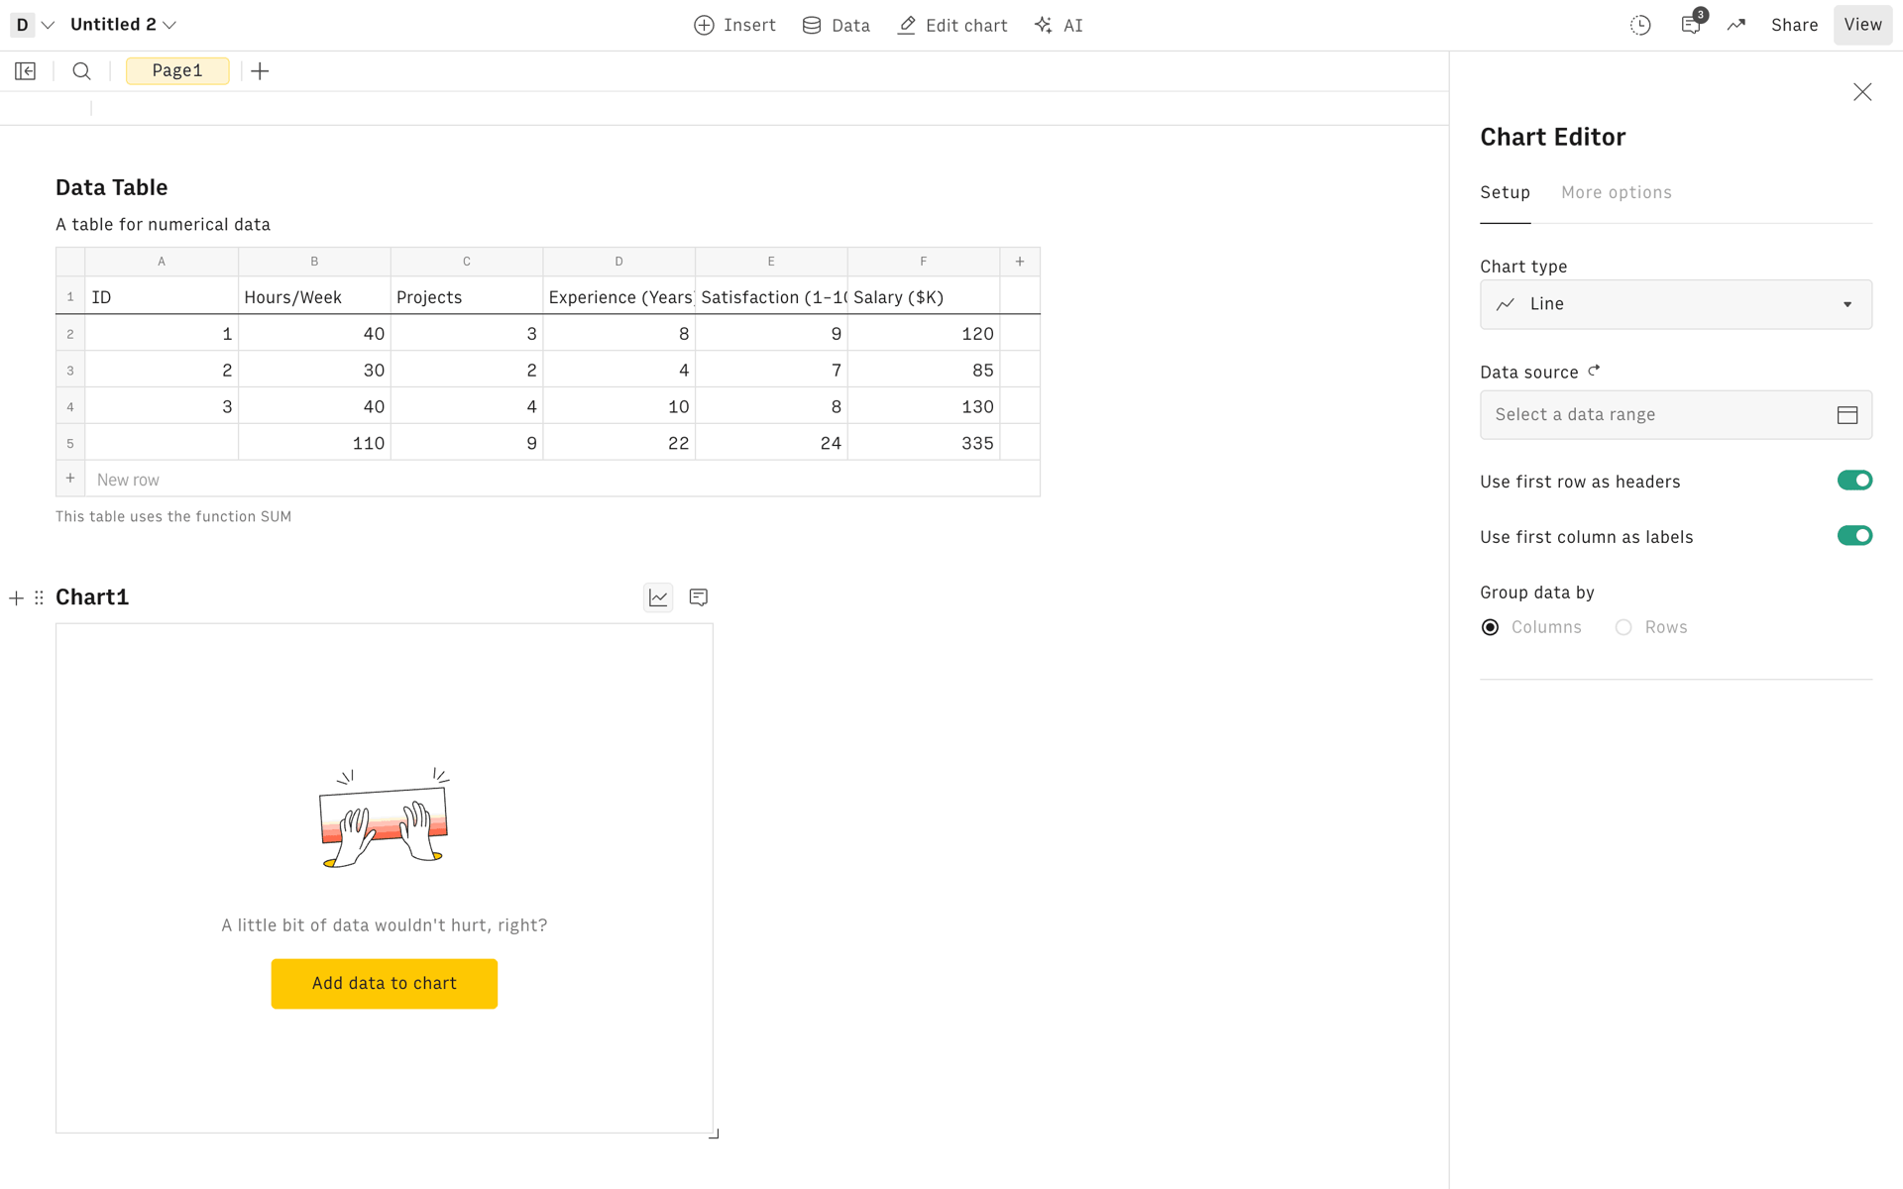Viewport: 1903px width, 1189px height.
Task: Click cell with value 85
Action: 923,370
